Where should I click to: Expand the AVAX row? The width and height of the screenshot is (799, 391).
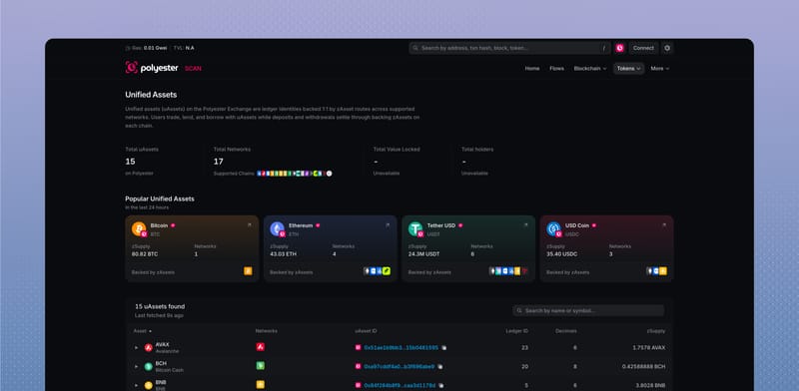click(136, 348)
